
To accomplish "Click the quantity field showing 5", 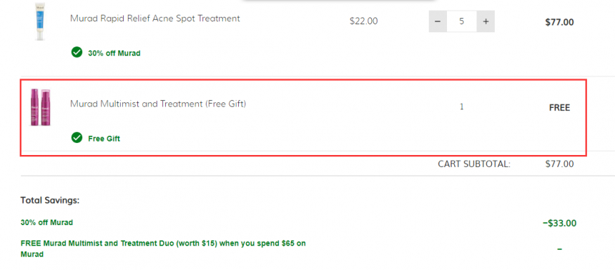I will 462,21.
